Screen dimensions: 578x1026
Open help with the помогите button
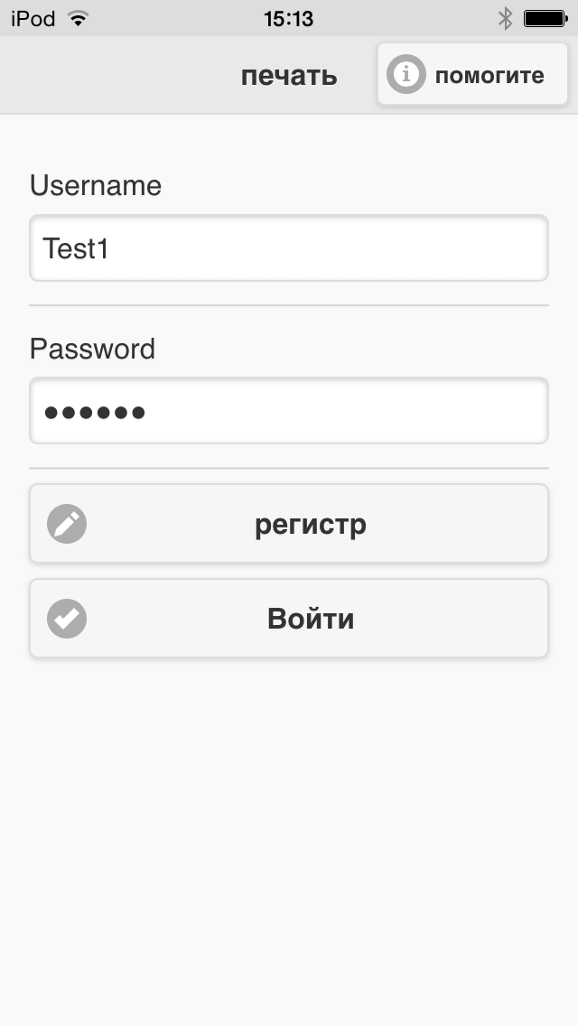coord(472,75)
